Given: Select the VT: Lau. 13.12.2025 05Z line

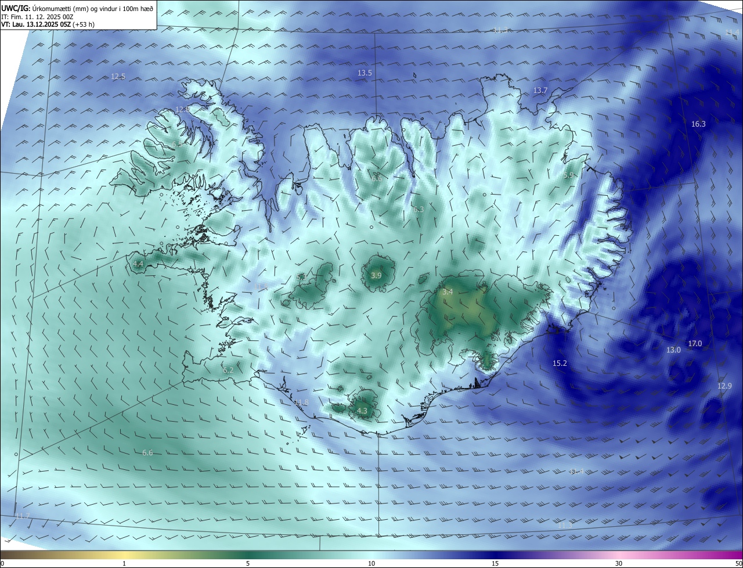Looking at the screenshot, I should 48,24.
